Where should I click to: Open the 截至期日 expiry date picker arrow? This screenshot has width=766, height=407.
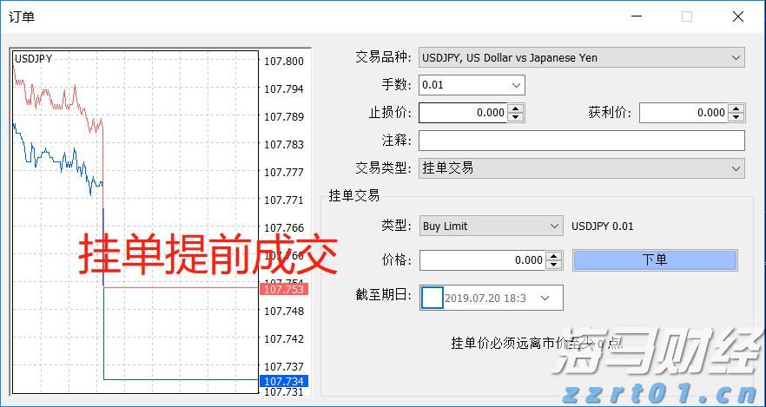click(x=545, y=298)
